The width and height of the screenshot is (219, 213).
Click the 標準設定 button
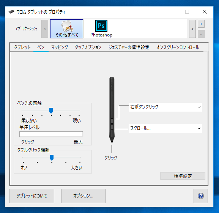tap(183, 176)
